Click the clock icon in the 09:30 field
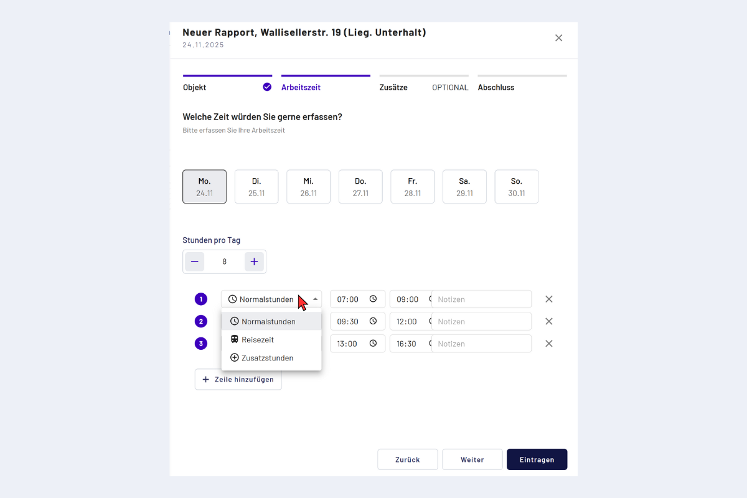Viewport: 747px width, 498px height. [373, 321]
